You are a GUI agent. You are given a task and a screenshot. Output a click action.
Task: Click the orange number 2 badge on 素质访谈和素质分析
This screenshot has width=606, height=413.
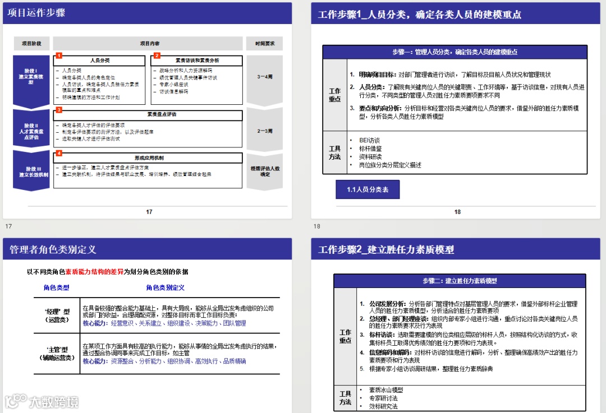click(x=157, y=55)
